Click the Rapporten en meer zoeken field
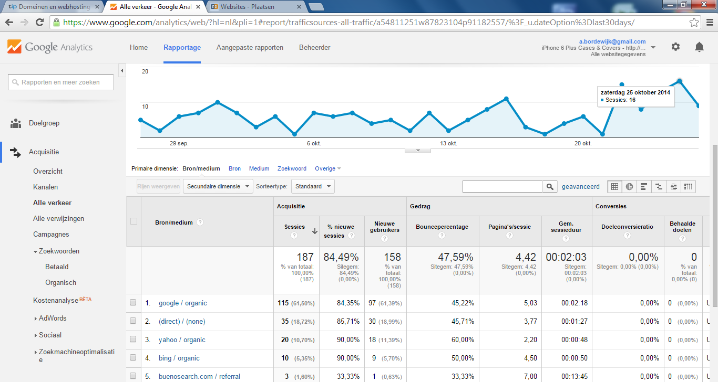718x382 pixels. (61, 82)
